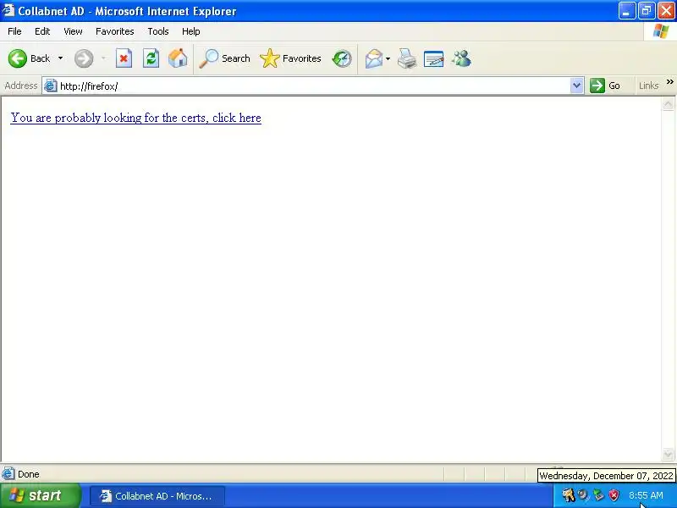Click the scrollbar down arrow

tap(668, 454)
